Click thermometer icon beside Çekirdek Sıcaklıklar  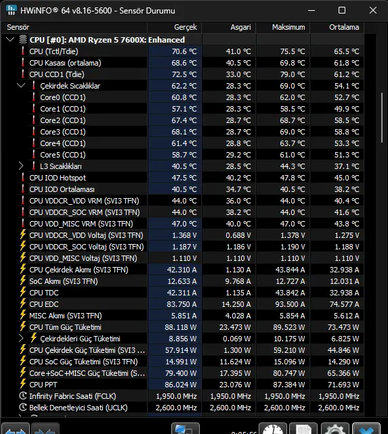pyautogui.click(x=34, y=86)
